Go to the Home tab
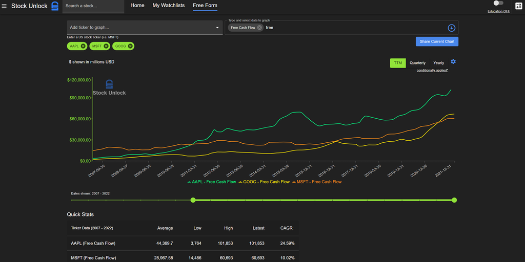Viewport: 525px width, 262px height. 137,6
